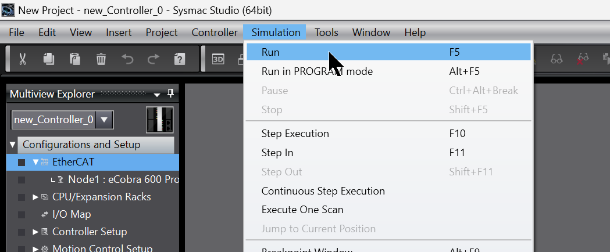Click the Paste clipboard icon
The image size is (610, 252).
74,59
